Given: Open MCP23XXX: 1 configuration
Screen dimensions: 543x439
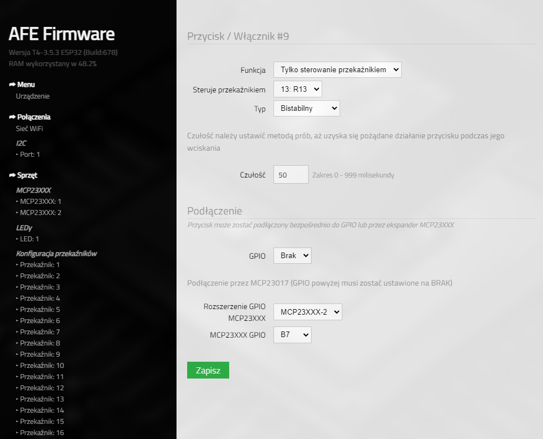Looking at the screenshot, I should coord(40,202).
